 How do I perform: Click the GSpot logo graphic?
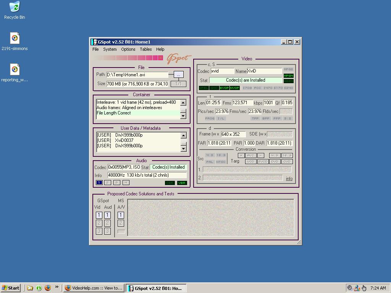[179, 58]
